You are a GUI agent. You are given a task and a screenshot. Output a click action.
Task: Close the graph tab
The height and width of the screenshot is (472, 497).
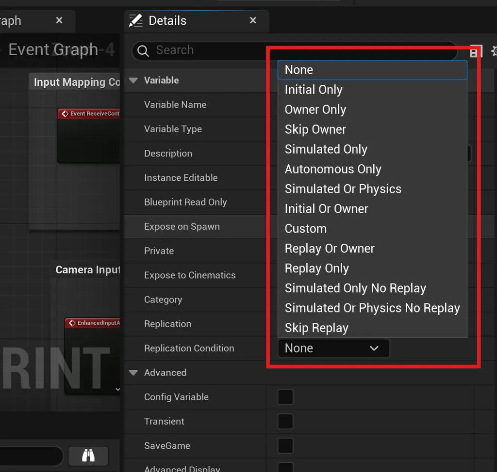[x=59, y=20]
